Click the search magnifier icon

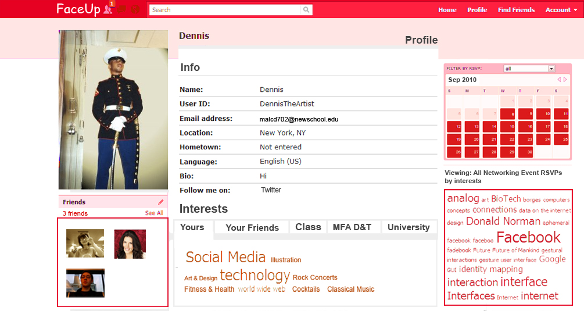306,10
